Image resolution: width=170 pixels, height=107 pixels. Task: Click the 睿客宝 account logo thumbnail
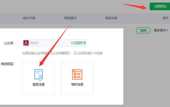[x=26, y=43]
